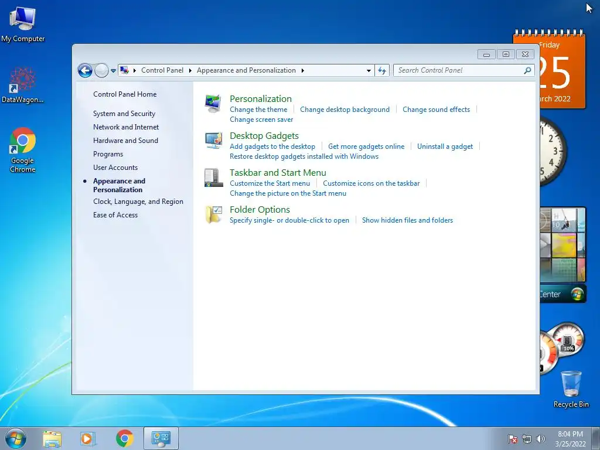Click Add gadgets to the desktop

coord(272,146)
